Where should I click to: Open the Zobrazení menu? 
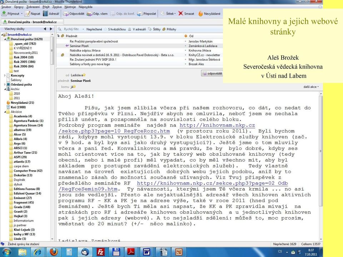(x=33, y=7)
